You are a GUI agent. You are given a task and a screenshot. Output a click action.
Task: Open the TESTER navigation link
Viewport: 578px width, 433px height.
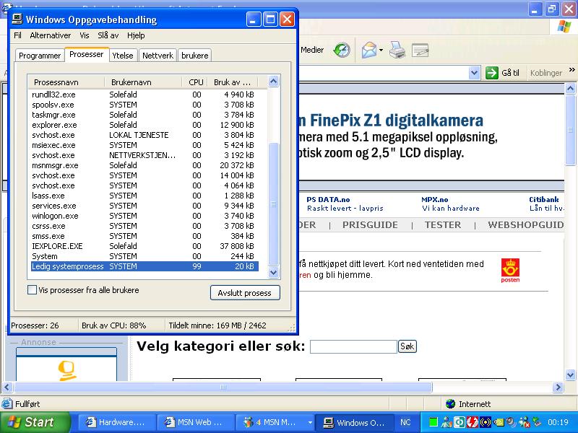point(443,225)
